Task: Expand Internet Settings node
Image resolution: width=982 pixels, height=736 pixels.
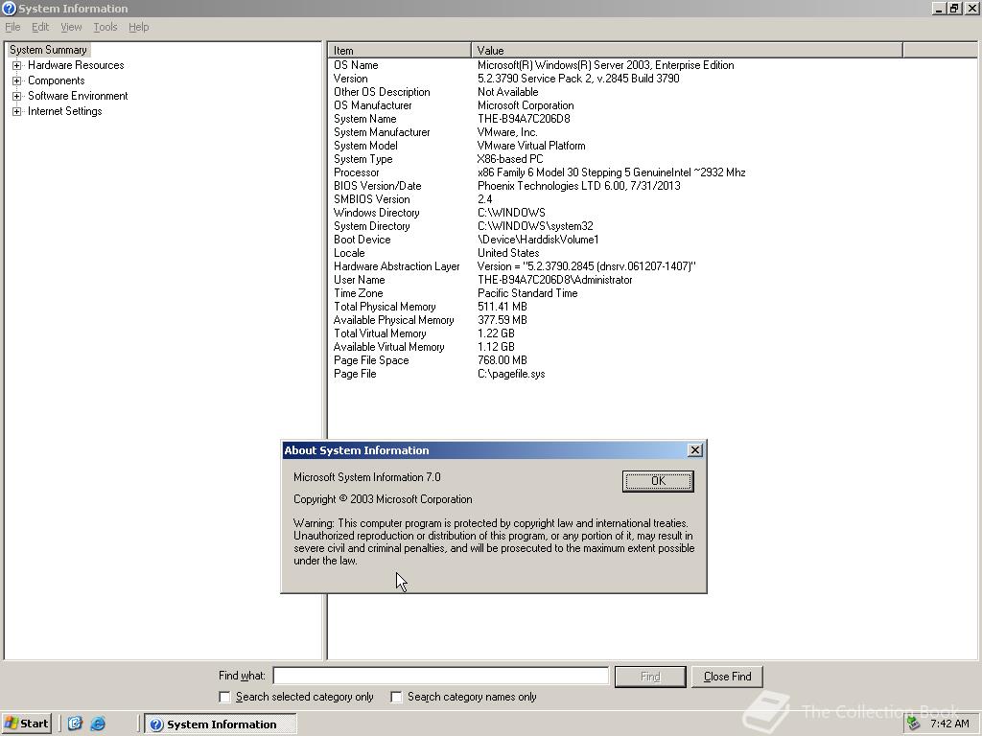Action: point(17,111)
